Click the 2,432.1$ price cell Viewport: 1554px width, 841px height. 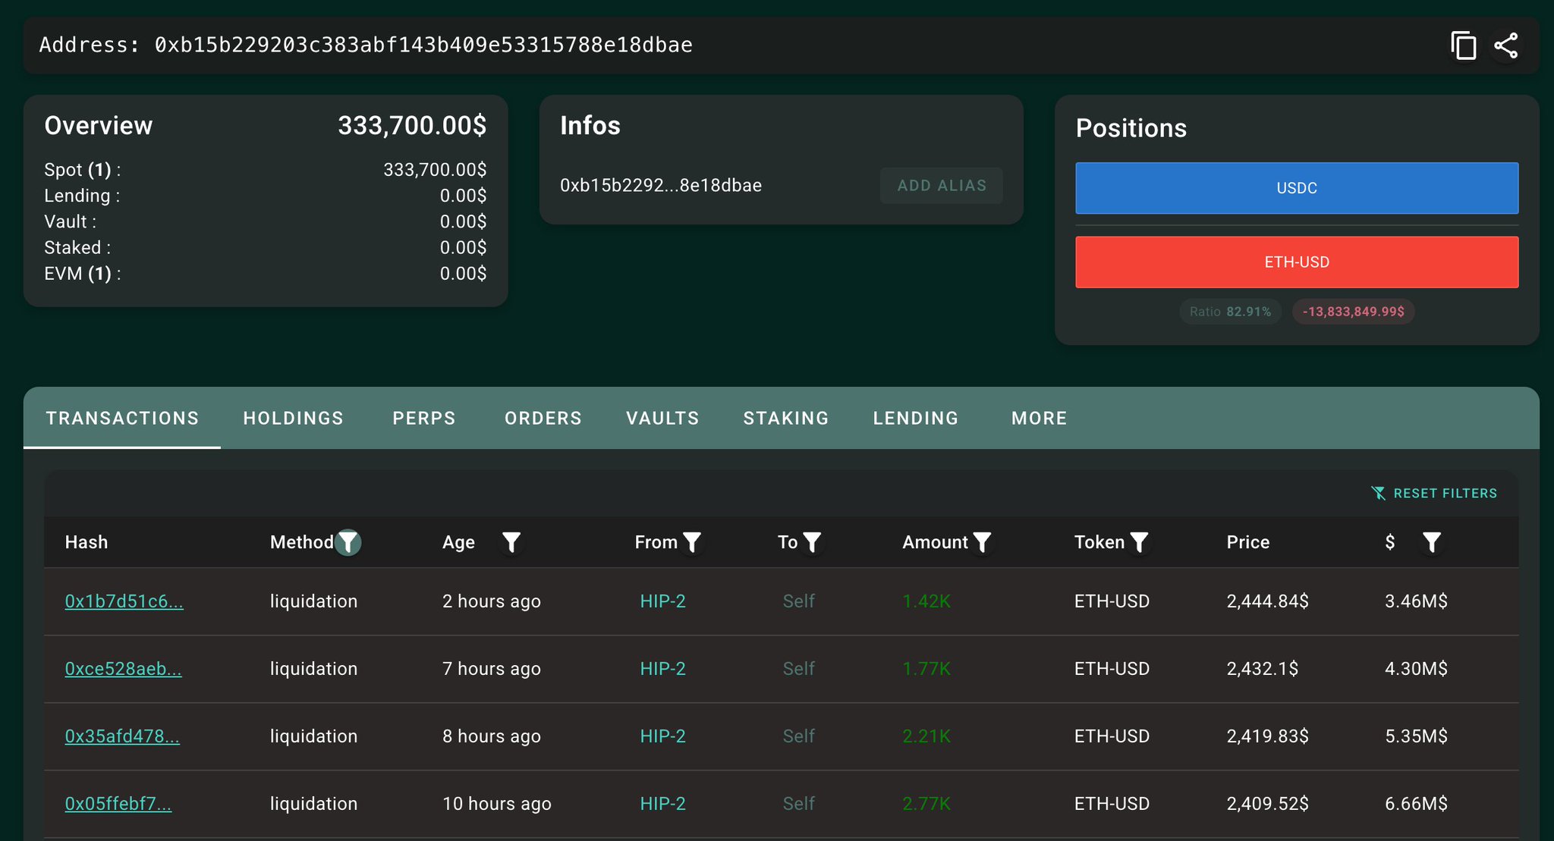(x=1263, y=669)
